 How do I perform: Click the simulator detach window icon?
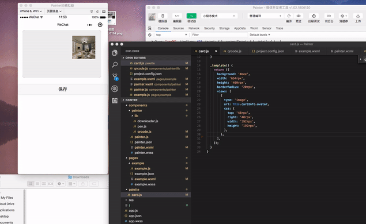tap(104, 11)
